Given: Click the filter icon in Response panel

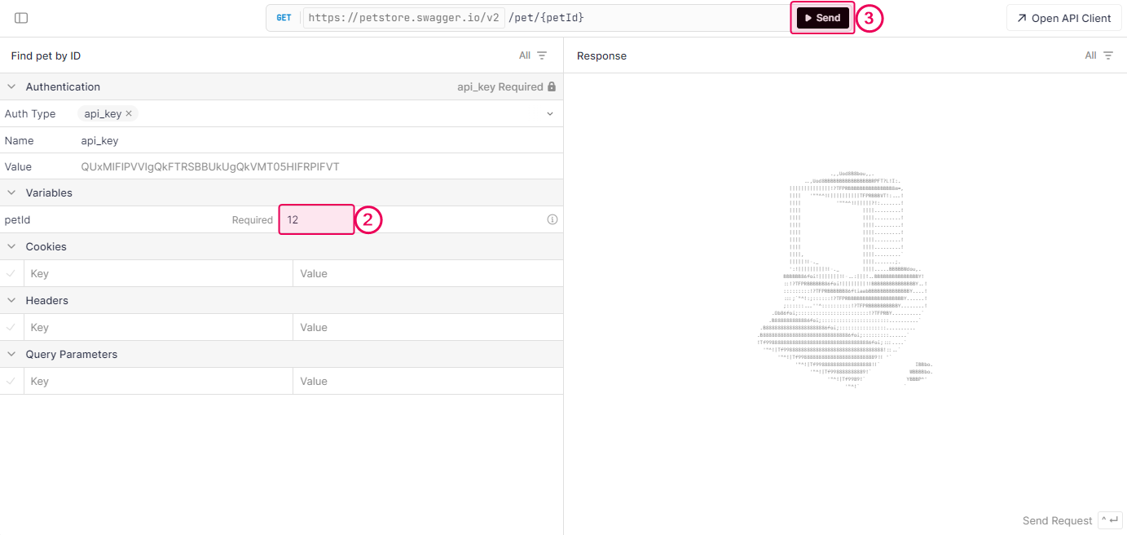Looking at the screenshot, I should 1108,55.
